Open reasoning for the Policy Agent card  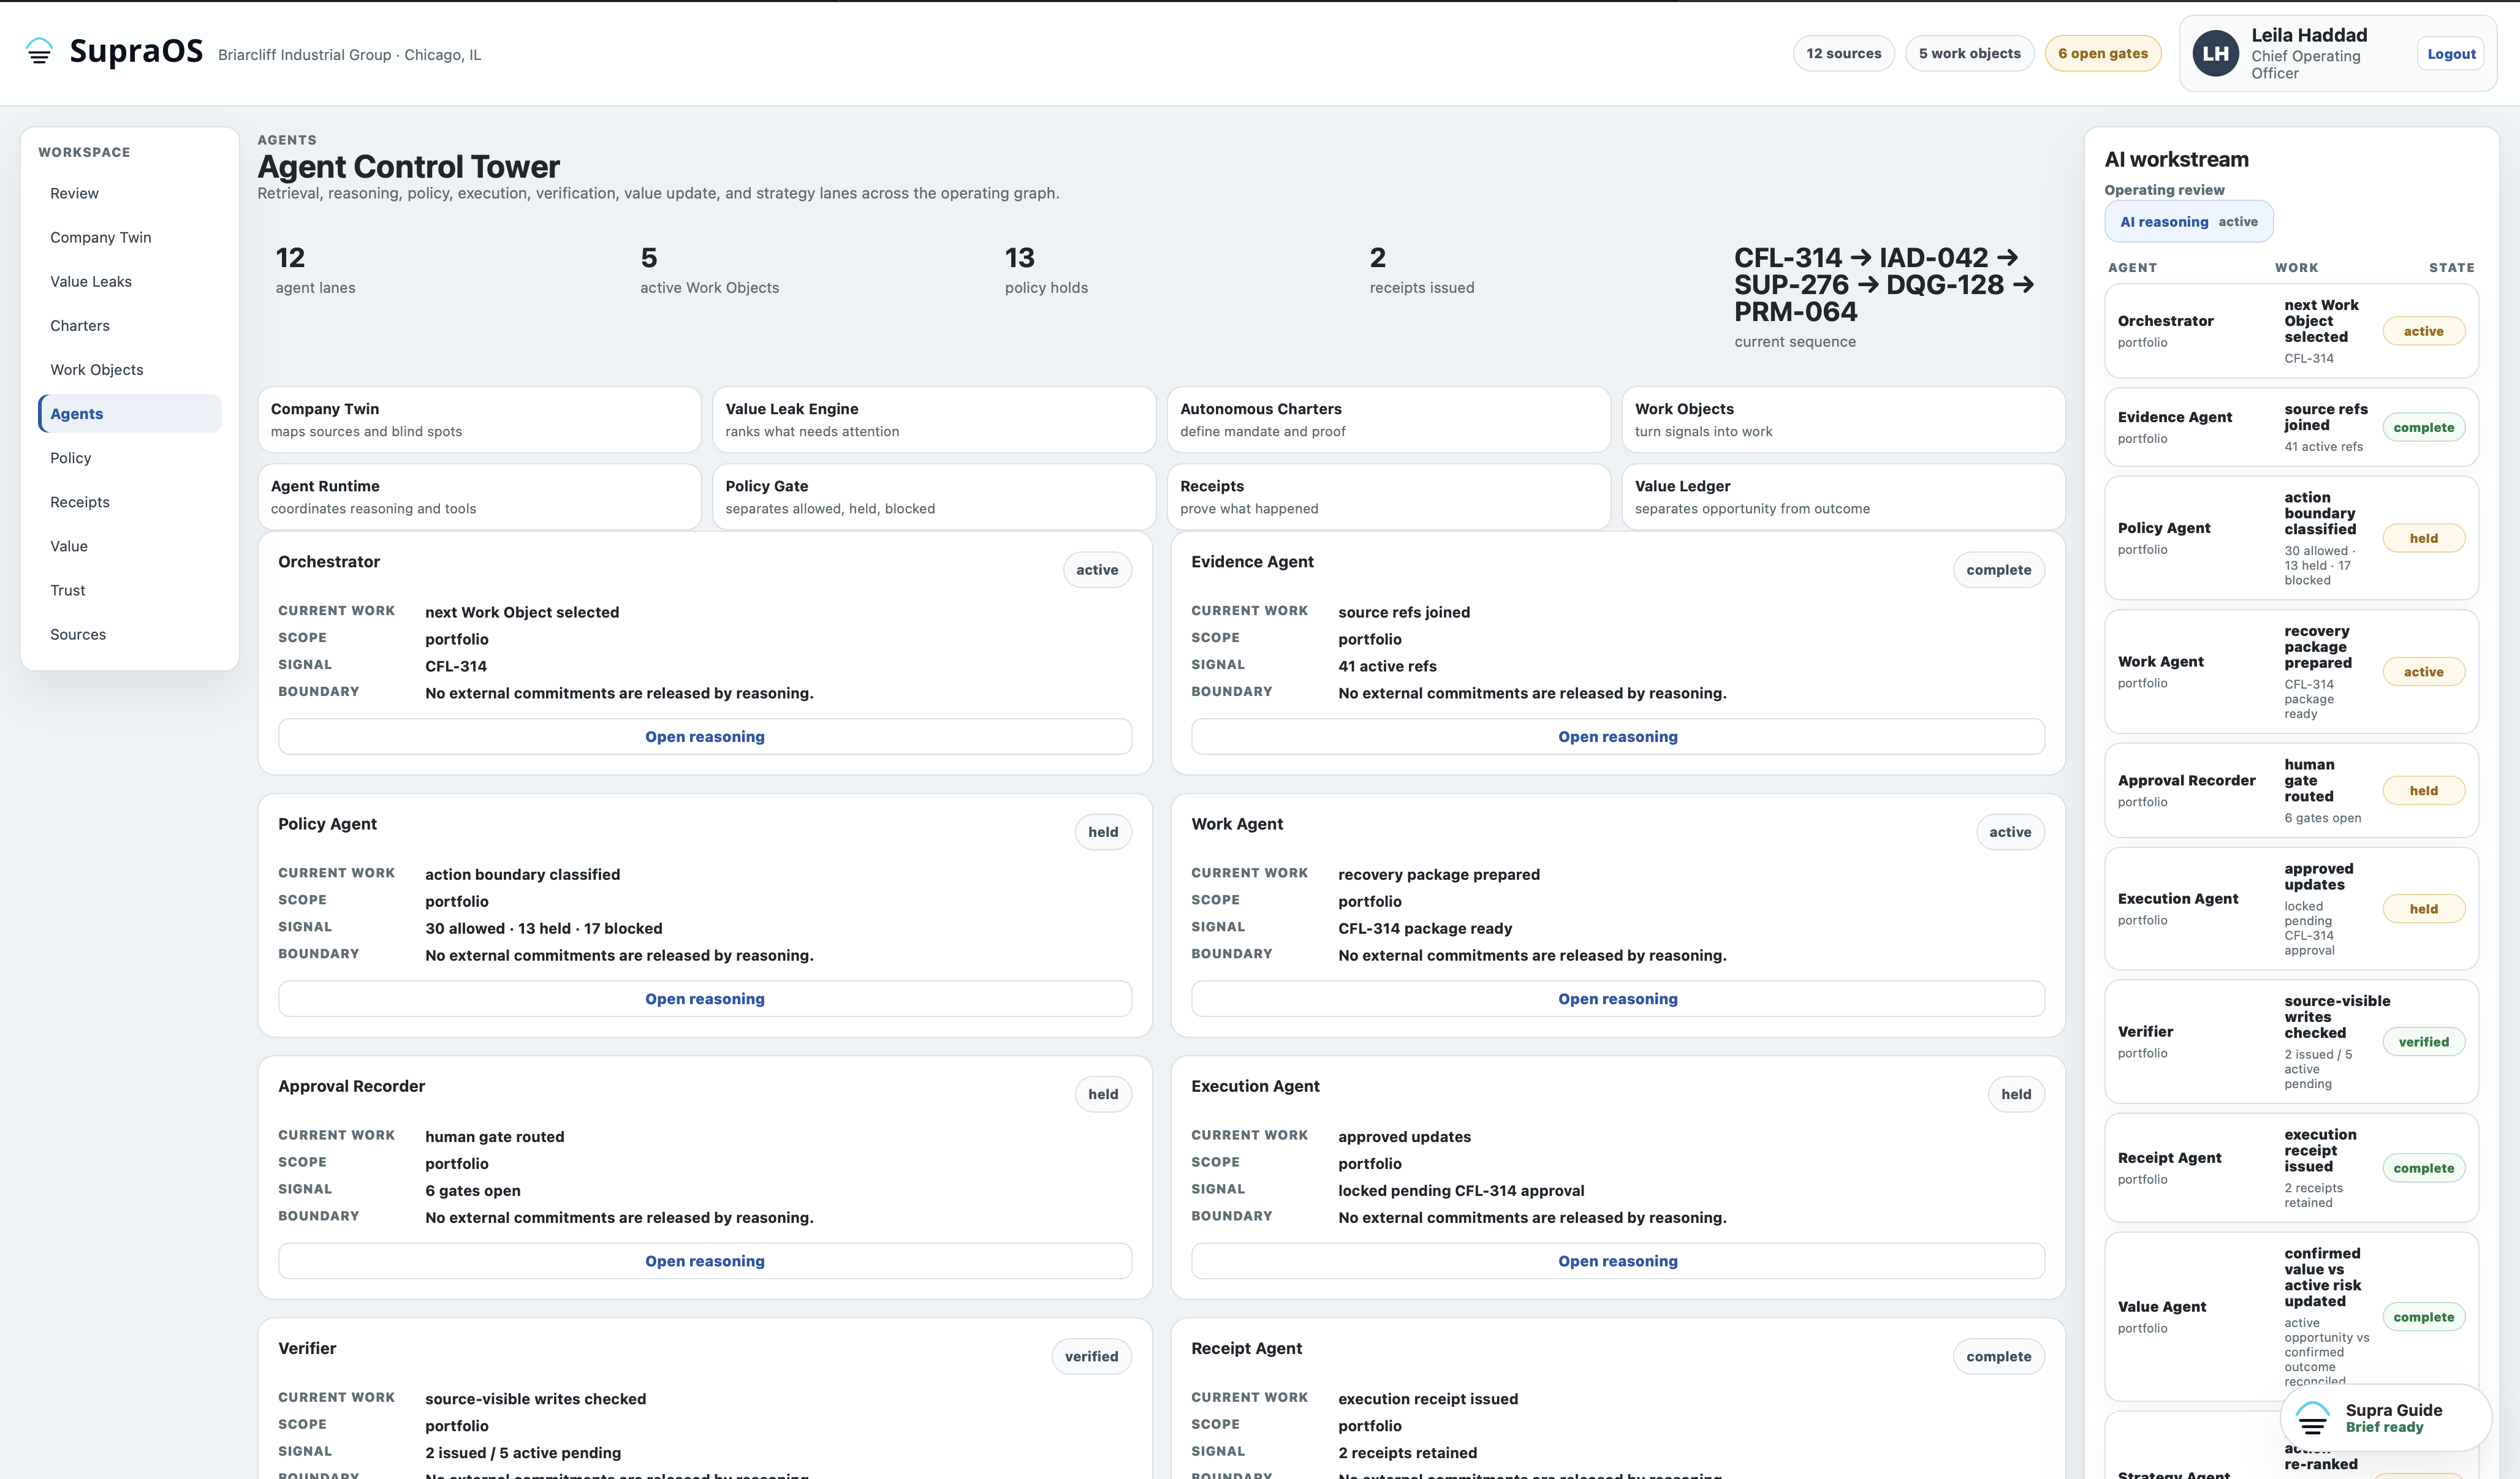pos(704,998)
